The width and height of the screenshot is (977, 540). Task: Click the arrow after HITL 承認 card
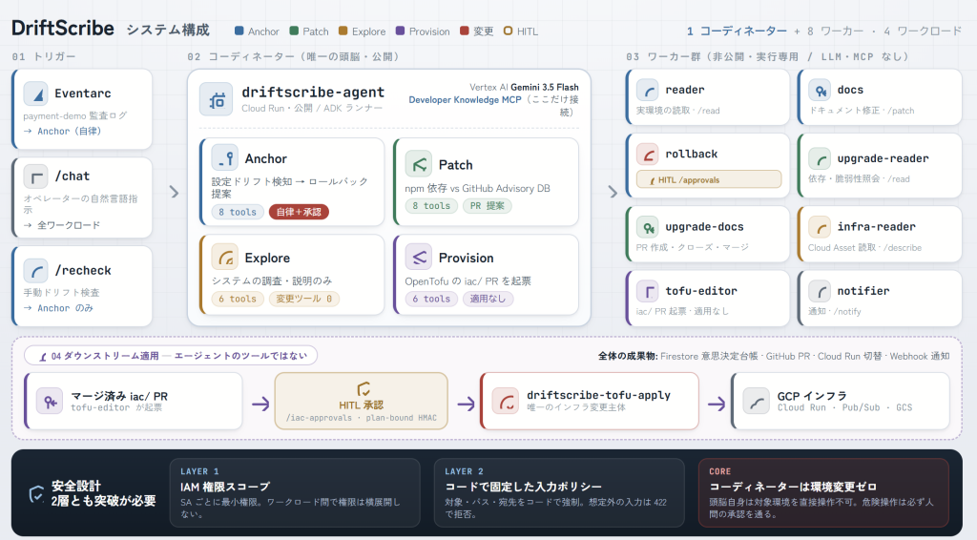pos(466,404)
